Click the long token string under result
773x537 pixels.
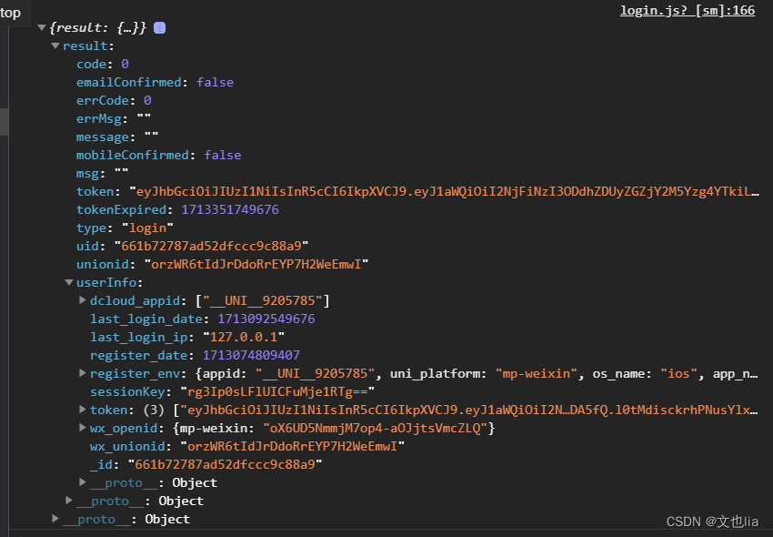coord(444,191)
